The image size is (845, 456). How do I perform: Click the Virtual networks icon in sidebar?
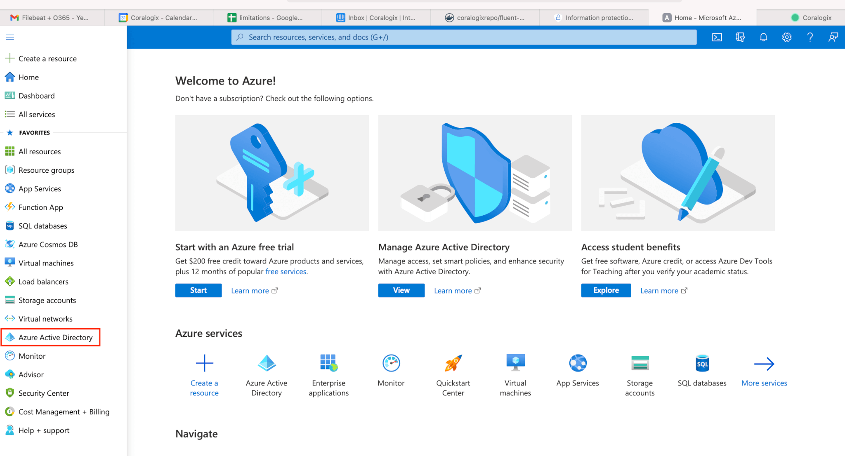click(10, 319)
